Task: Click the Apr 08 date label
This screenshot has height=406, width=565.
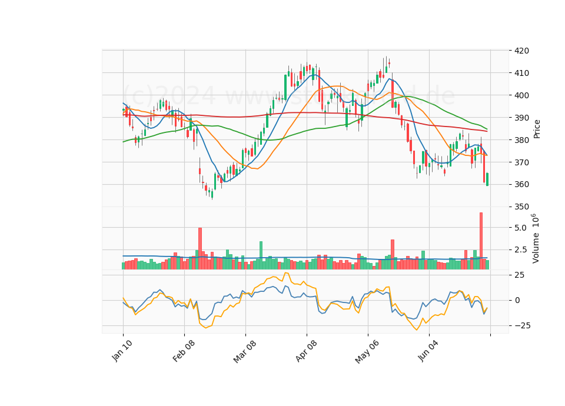Action: pos(306,351)
